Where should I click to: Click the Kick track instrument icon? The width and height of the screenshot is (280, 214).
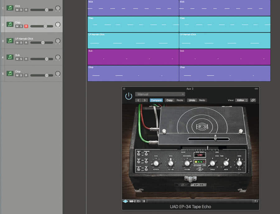coord(10,8)
